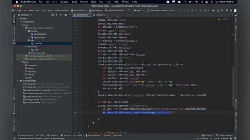Viewport: 250px width, 140px height.
Task: Click the Make Project hammer icon
Action: tap(129, 10)
